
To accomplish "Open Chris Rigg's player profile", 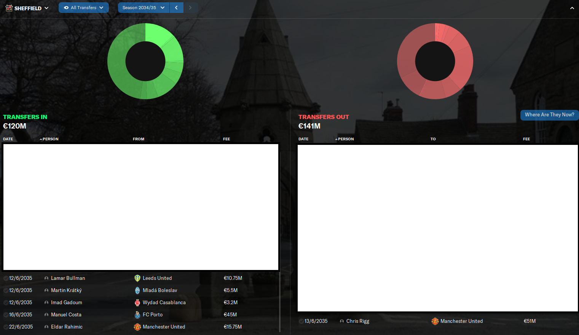I will pyautogui.click(x=358, y=321).
